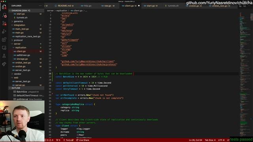The height and width of the screenshot is (142, 253).
Task: Switch to start.go editor tab
Action: click(151, 6)
